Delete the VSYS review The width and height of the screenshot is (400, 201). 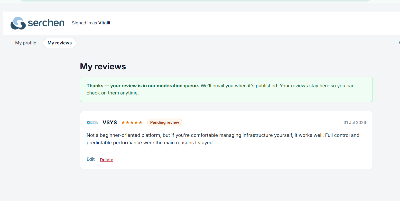point(106,160)
